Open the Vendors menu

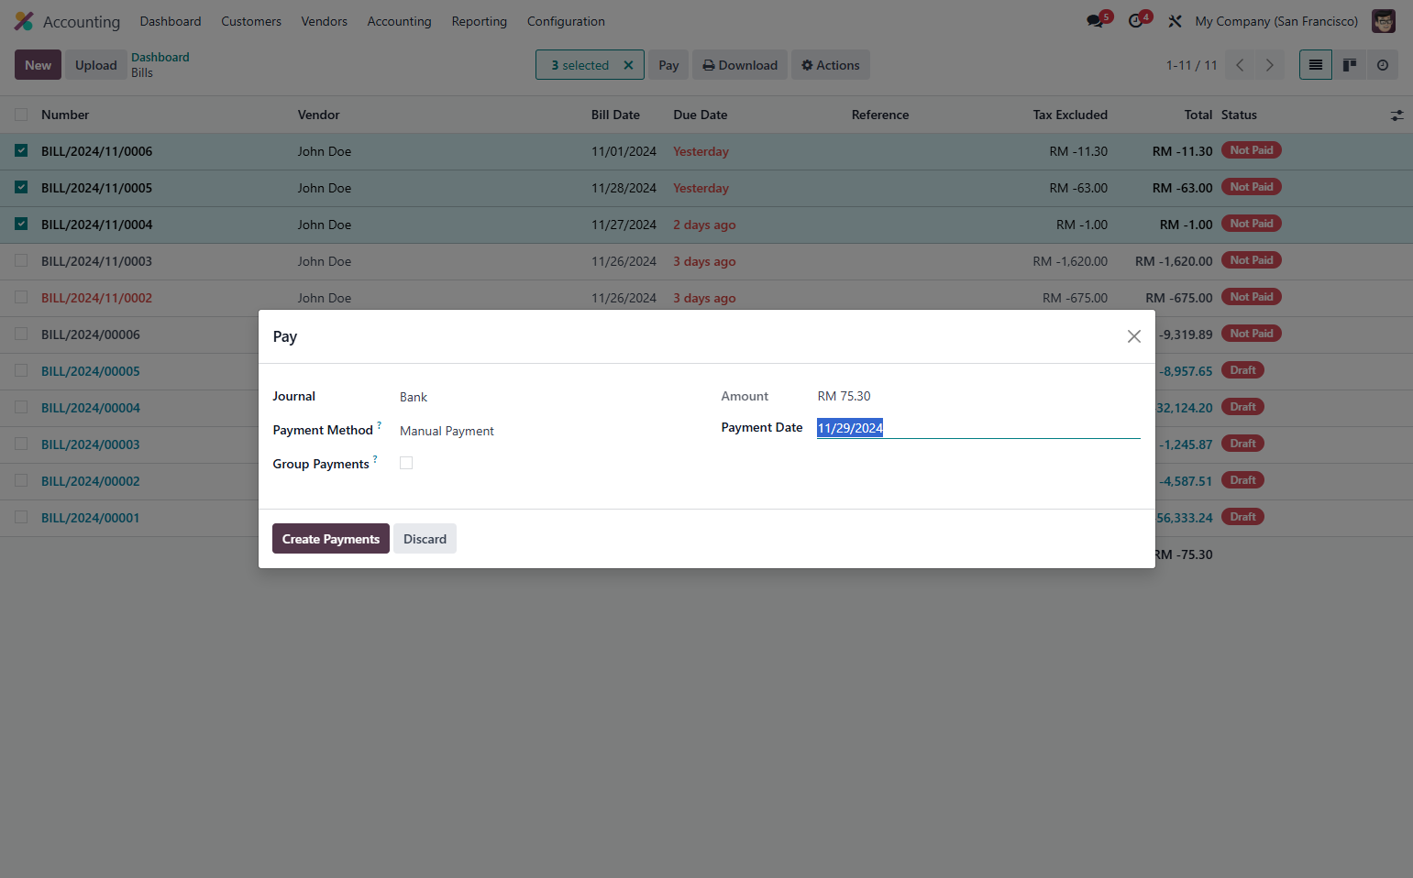[x=325, y=21]
